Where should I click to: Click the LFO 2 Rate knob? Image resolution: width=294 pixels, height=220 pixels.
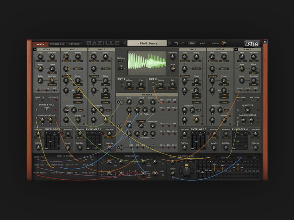click(242, 57)
